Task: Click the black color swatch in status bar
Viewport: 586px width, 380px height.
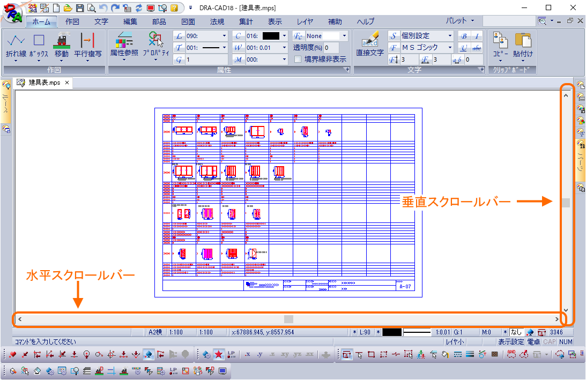Action: click(x=392, y=332)
